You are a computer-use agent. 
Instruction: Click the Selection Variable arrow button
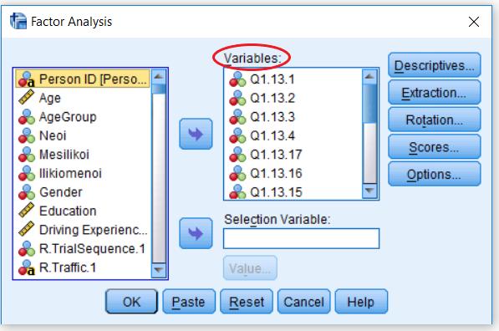click(196, 233)
